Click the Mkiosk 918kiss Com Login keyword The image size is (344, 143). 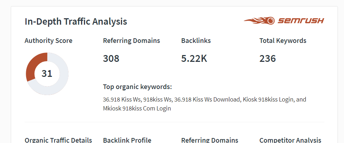(137, 108)
